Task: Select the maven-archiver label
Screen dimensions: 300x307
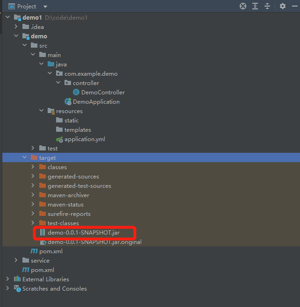Action: tap(68, 195)
